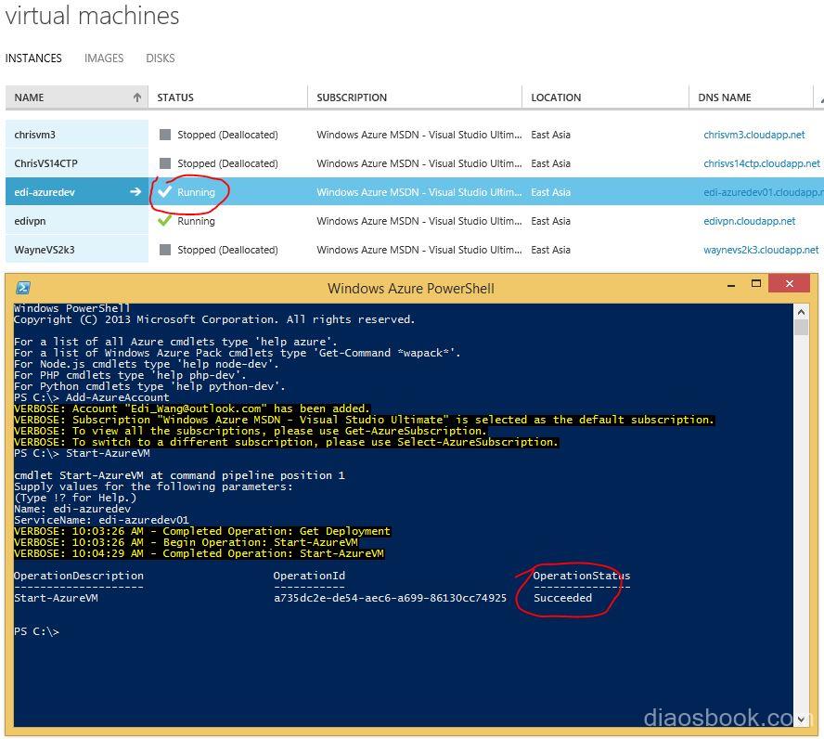Minimize the Windows Azure PowerShell window
This screenshot has width=824, height=739.
coord(731,285)
